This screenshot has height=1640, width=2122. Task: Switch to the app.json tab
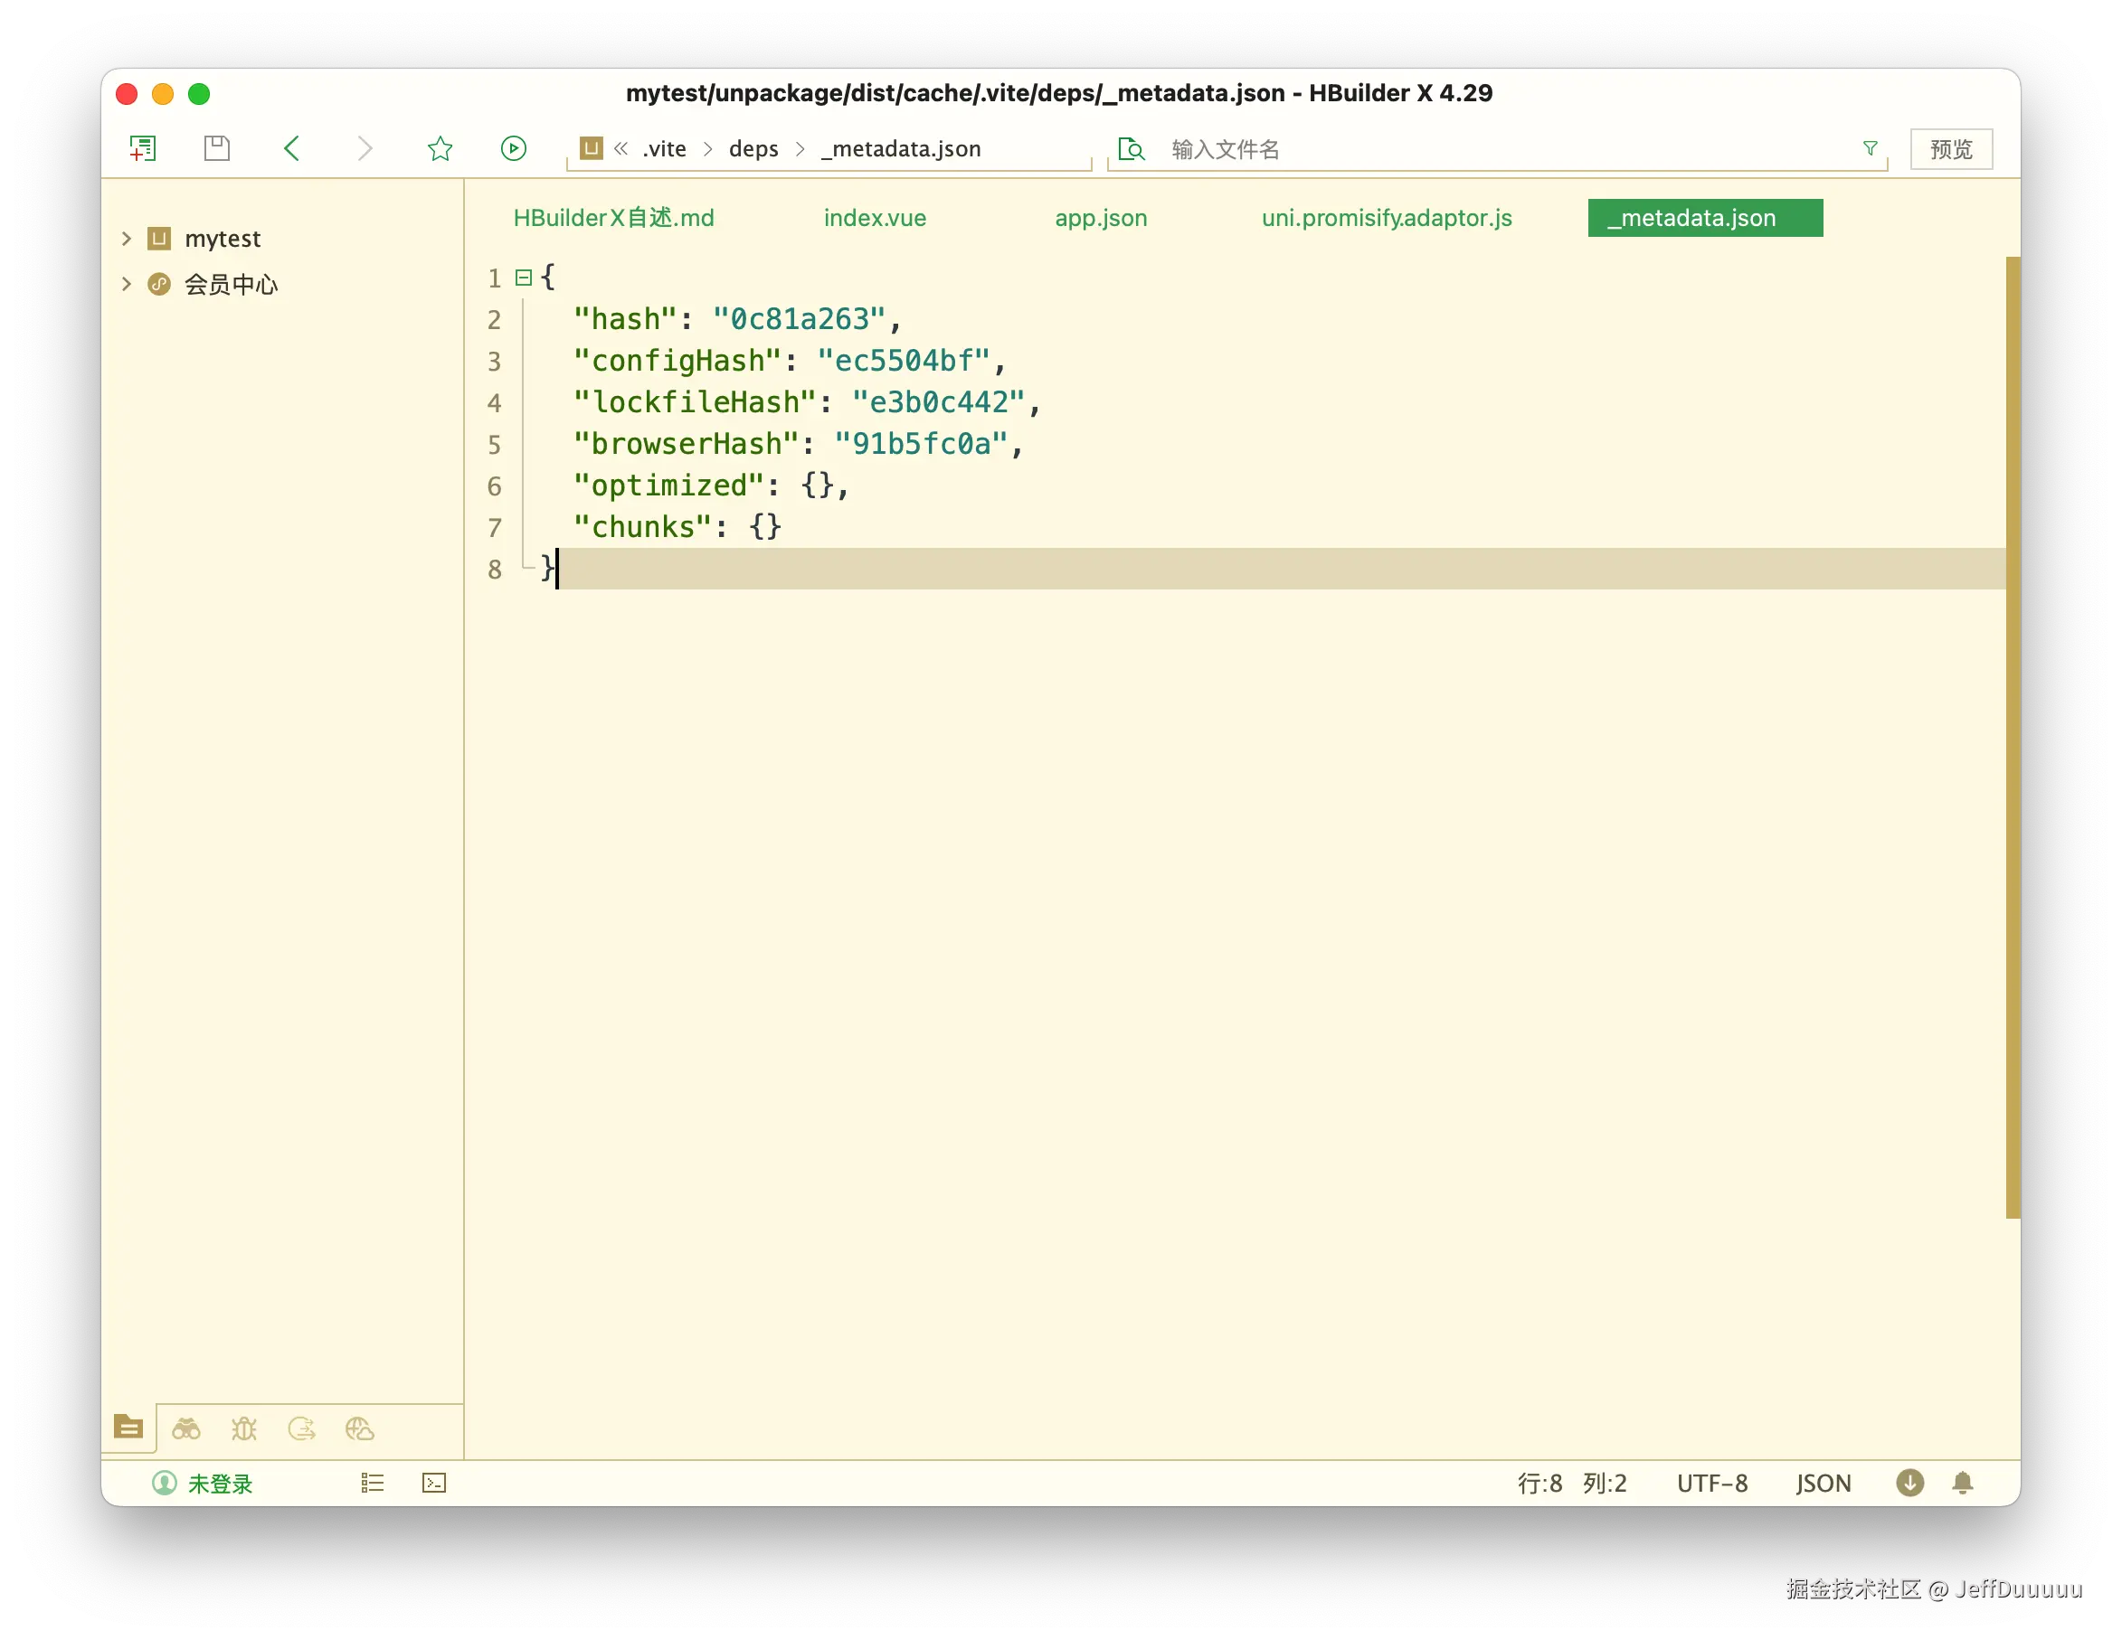1101,218
